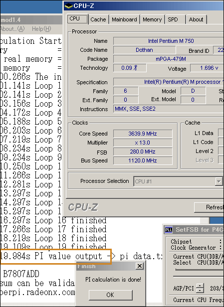Click the SetFSB for P4C window title bar

tap(193, 229)
